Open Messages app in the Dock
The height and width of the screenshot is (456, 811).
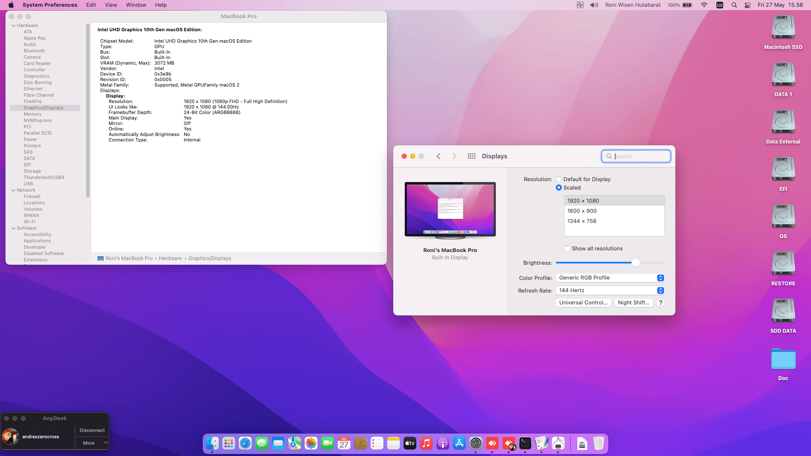point(261,443)
